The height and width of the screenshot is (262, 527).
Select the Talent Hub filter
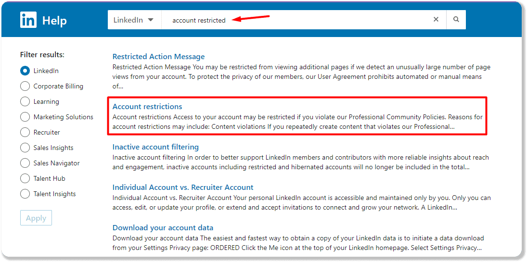coord(25,178)
